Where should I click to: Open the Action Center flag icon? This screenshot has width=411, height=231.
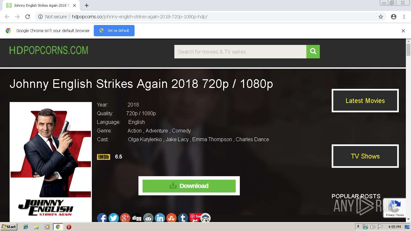380,227
